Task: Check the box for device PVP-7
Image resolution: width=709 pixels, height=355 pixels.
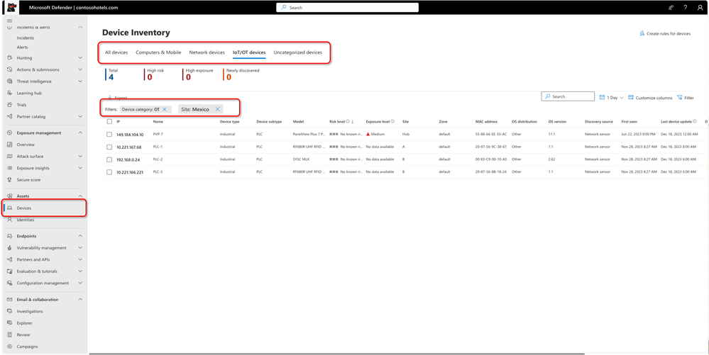Action: [109, 135]
